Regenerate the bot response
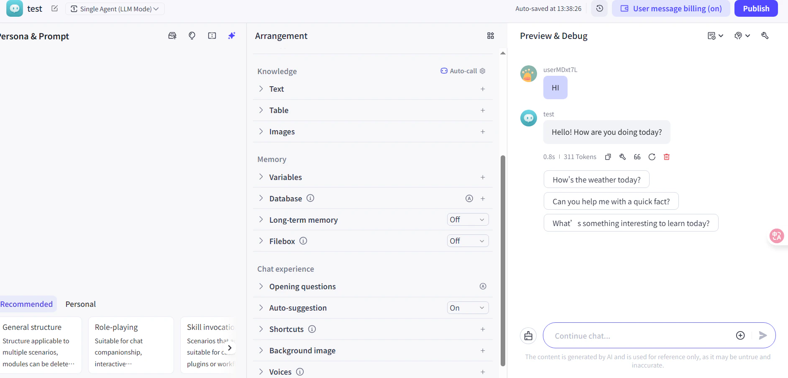The height and width of the screenshot is (378, 788). (652, 157)
